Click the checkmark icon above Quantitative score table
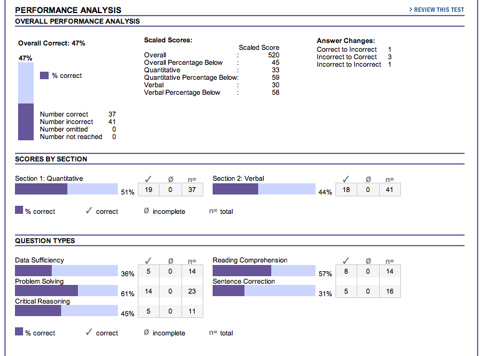487x356 pixels. (x=148, y=179)
